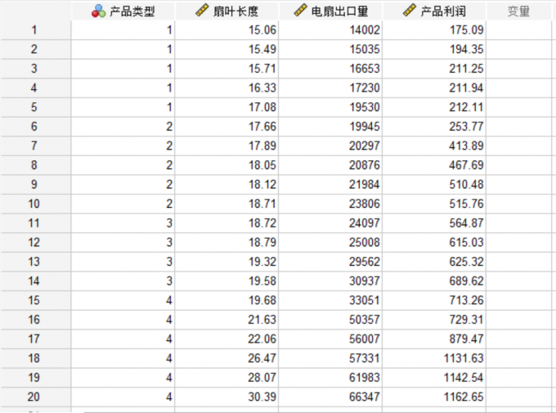The height and width of the screenshot is (413, 556).
Task: Click the cell with value 253.77
Action: [x=434, y=127]
